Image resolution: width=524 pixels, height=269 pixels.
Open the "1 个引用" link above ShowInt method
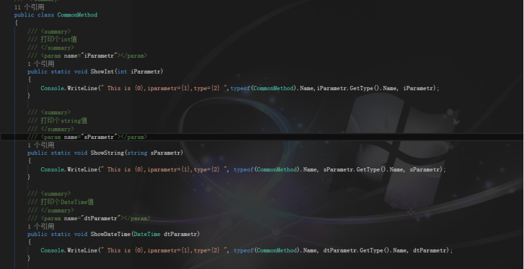[x=41, y=64]
